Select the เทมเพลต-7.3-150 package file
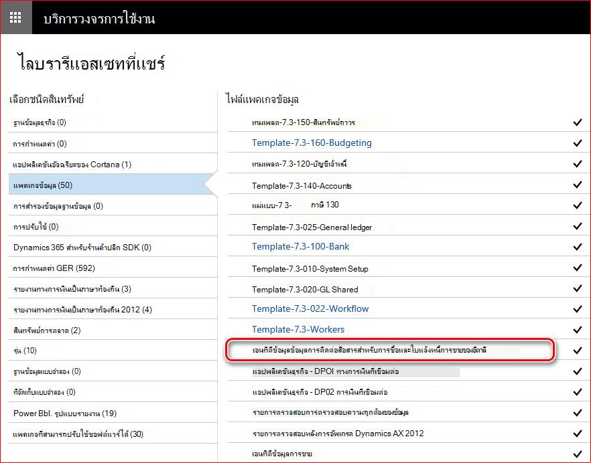Screen dimensions: 591x463 point(304,122)
